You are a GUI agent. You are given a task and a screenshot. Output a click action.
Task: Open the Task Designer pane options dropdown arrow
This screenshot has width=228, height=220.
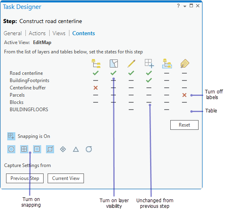[x=185, y=6]
